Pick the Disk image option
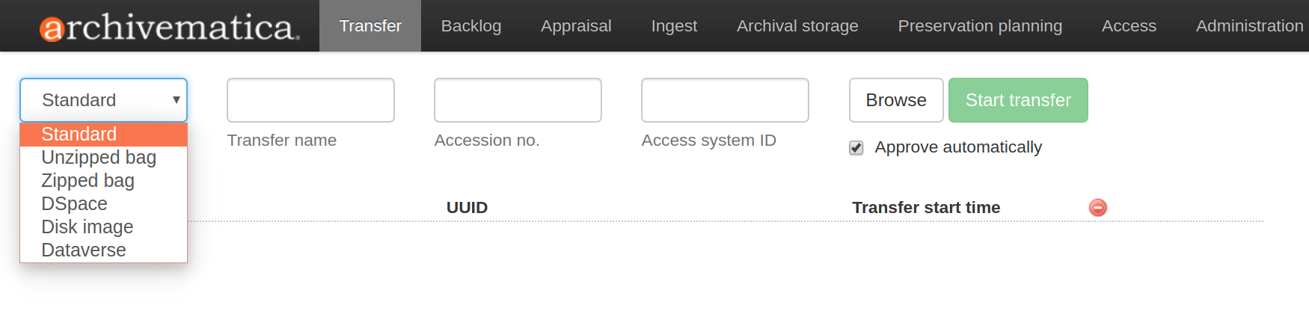1309x317 pixels. click(88, 227)
